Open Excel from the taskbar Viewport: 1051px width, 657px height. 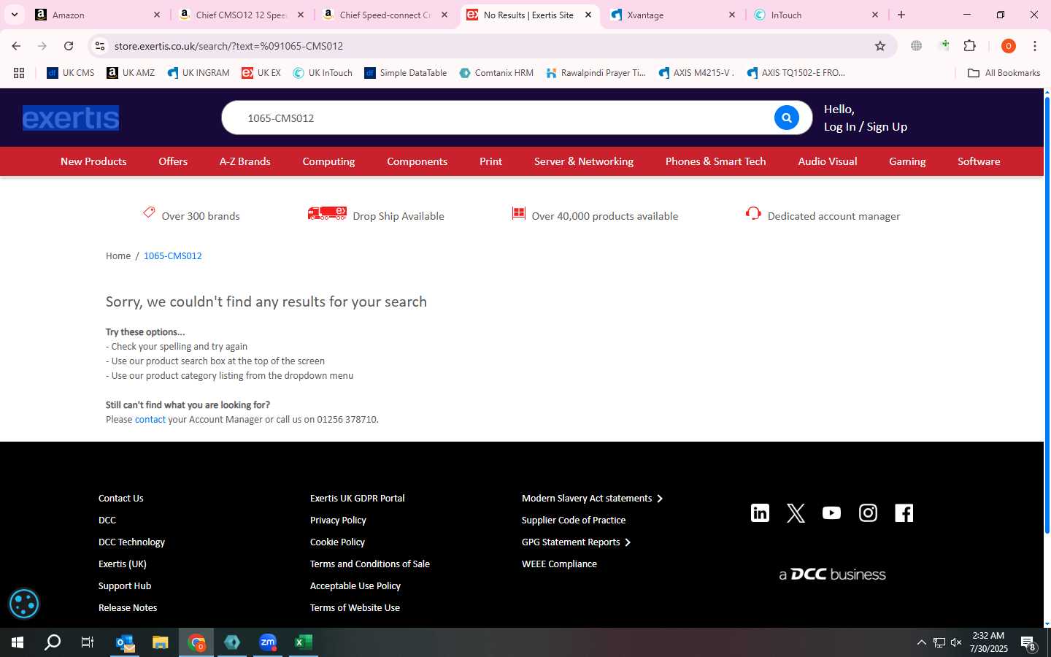point(303,642)
